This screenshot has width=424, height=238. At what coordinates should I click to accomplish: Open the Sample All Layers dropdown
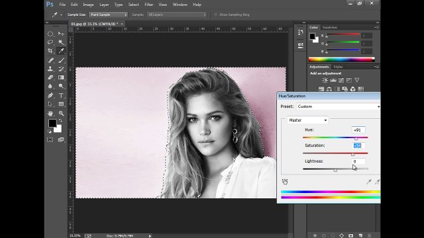177,15
